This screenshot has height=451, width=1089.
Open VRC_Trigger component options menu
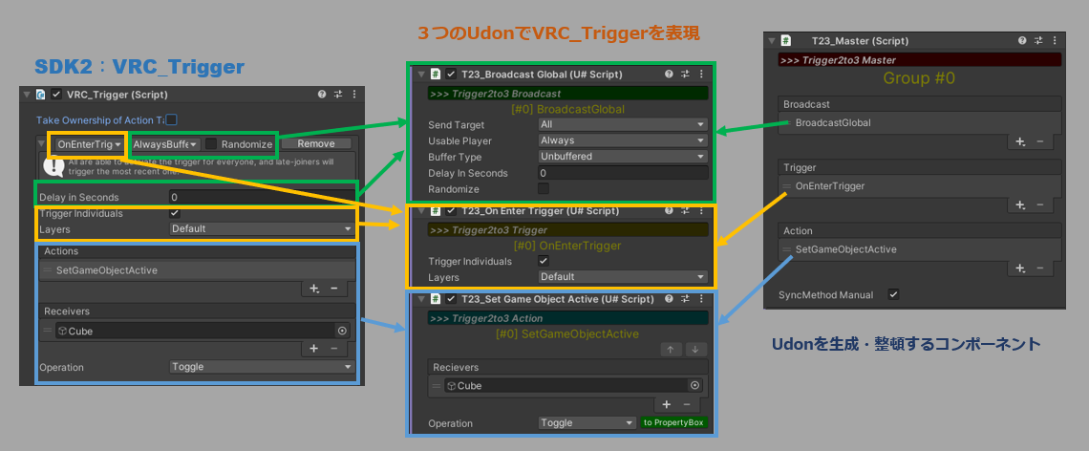354,95
